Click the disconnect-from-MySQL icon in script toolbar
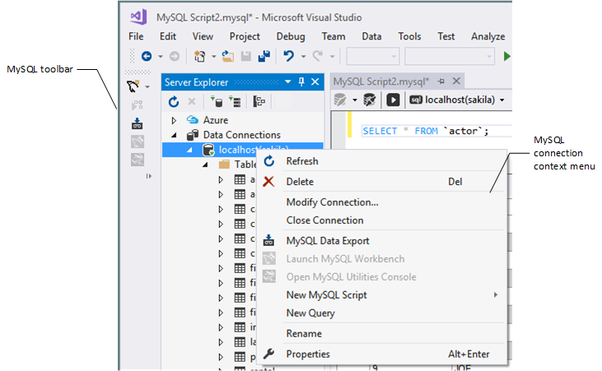Image resolution: width=602 pixels, height=371 pixels. point(370,100)
